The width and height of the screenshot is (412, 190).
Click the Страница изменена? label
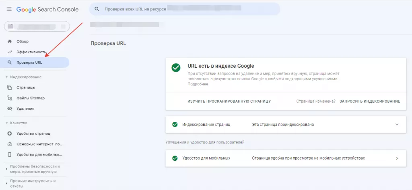point(316,101)
